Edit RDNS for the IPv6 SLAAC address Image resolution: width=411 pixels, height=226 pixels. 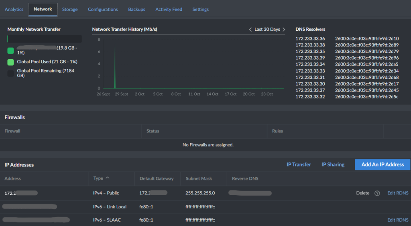coord(398,220)
